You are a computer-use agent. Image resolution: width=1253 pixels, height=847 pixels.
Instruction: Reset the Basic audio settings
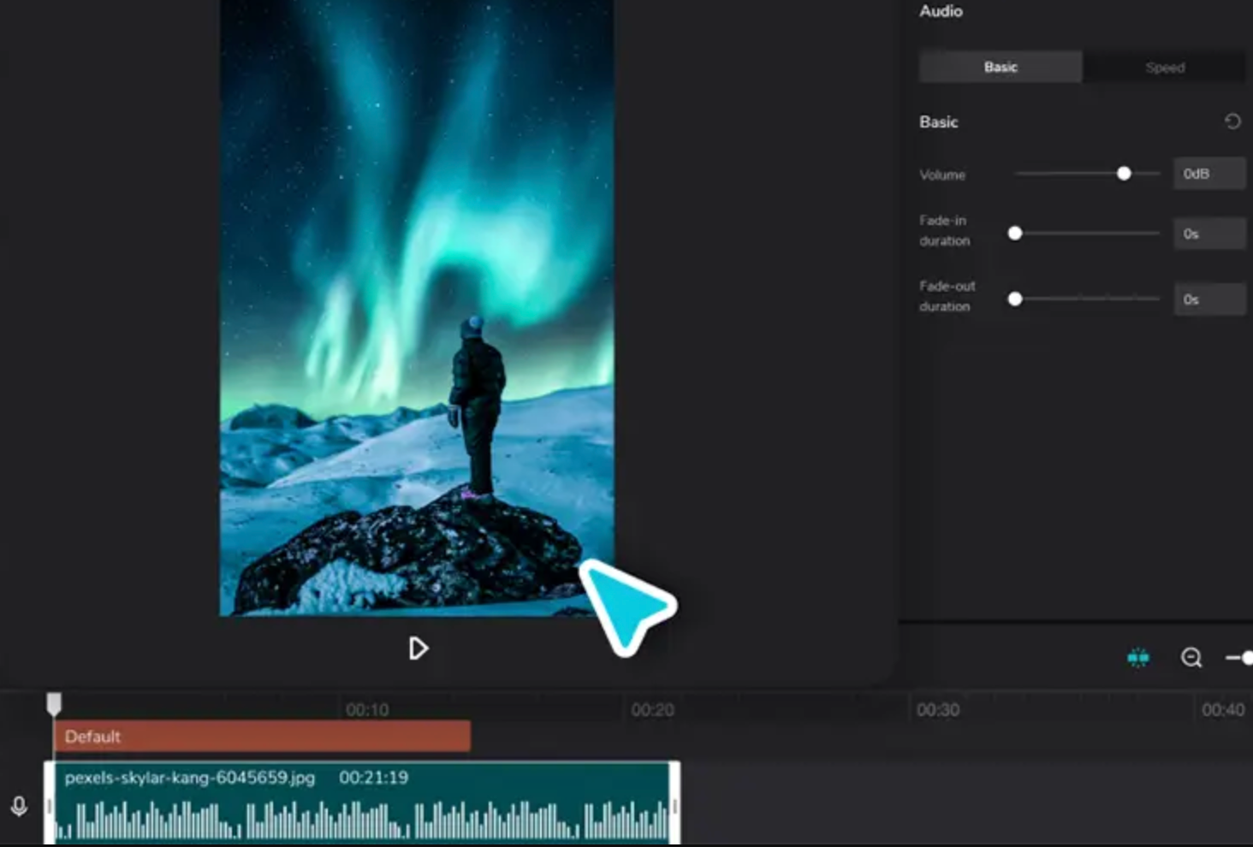[x=1232, y=121]
